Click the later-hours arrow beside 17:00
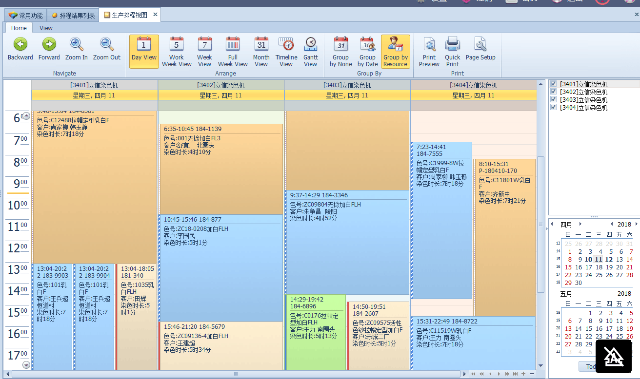Viewport: 640px width, 379px height. point(26,365)
